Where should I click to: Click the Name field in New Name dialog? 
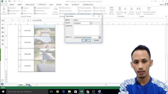pos(87,20)
